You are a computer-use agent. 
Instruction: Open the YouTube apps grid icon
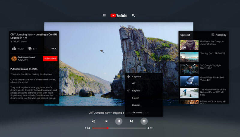[x=104, y=16]
